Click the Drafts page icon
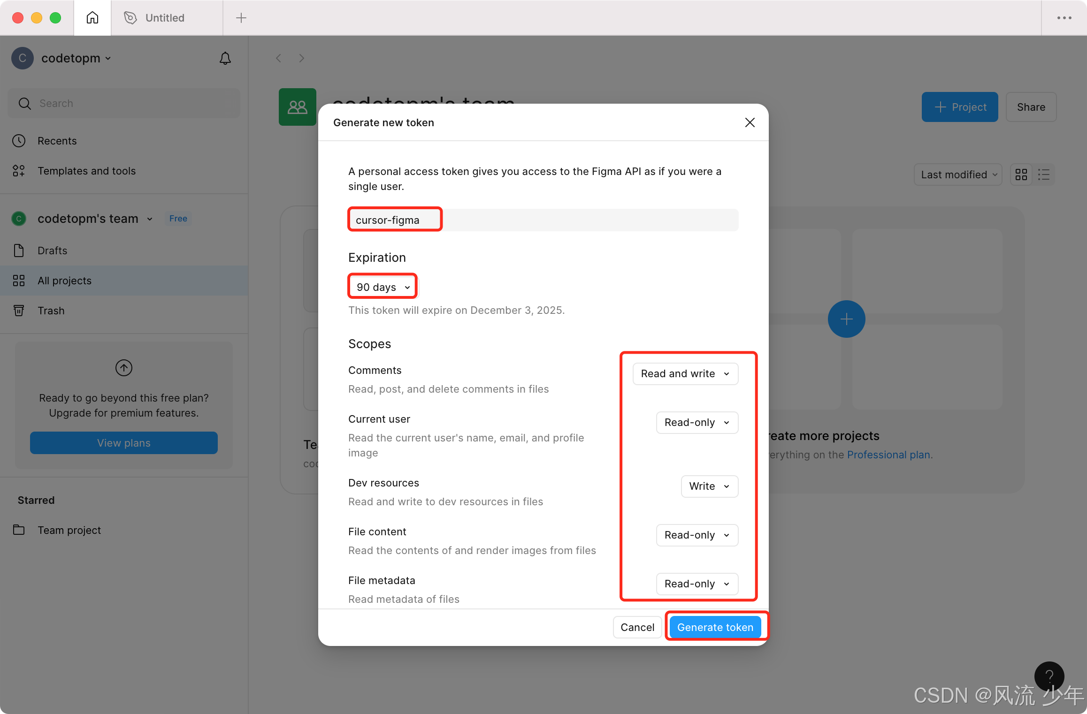This screenshot has height=714, width=1087. coord(19,251)
